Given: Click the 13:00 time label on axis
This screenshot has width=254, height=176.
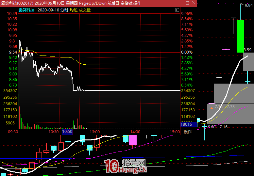Looking at the screenshot, I should pos(94,132).
